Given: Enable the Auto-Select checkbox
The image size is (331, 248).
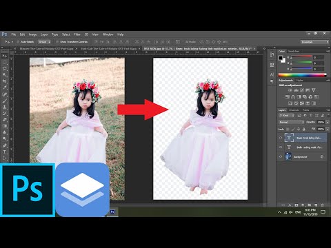Looking at the screenshot, I should coord(18,42).
